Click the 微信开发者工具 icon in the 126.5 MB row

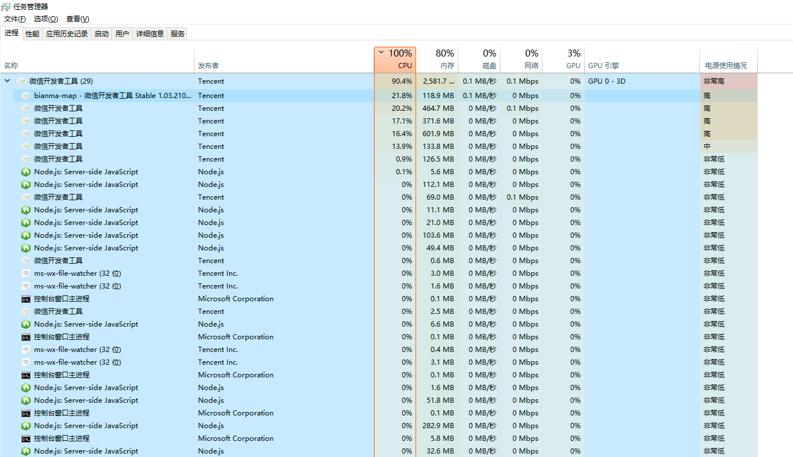point(25,159)
